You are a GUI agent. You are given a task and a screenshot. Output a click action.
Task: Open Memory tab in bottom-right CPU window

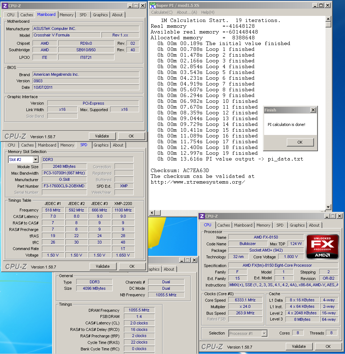tap(263, 225)
